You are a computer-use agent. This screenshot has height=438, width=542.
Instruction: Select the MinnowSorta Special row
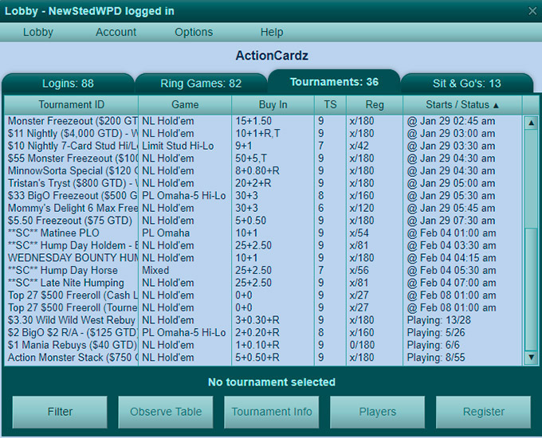click(263, 170)
